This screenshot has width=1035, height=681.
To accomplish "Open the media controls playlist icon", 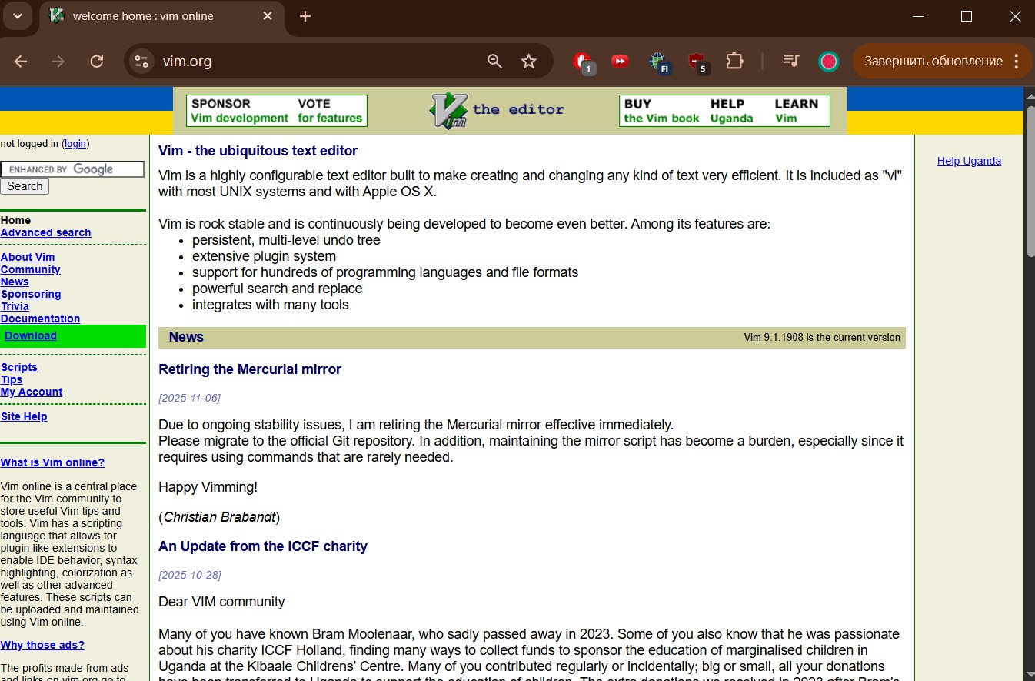I will pos(791,61).
